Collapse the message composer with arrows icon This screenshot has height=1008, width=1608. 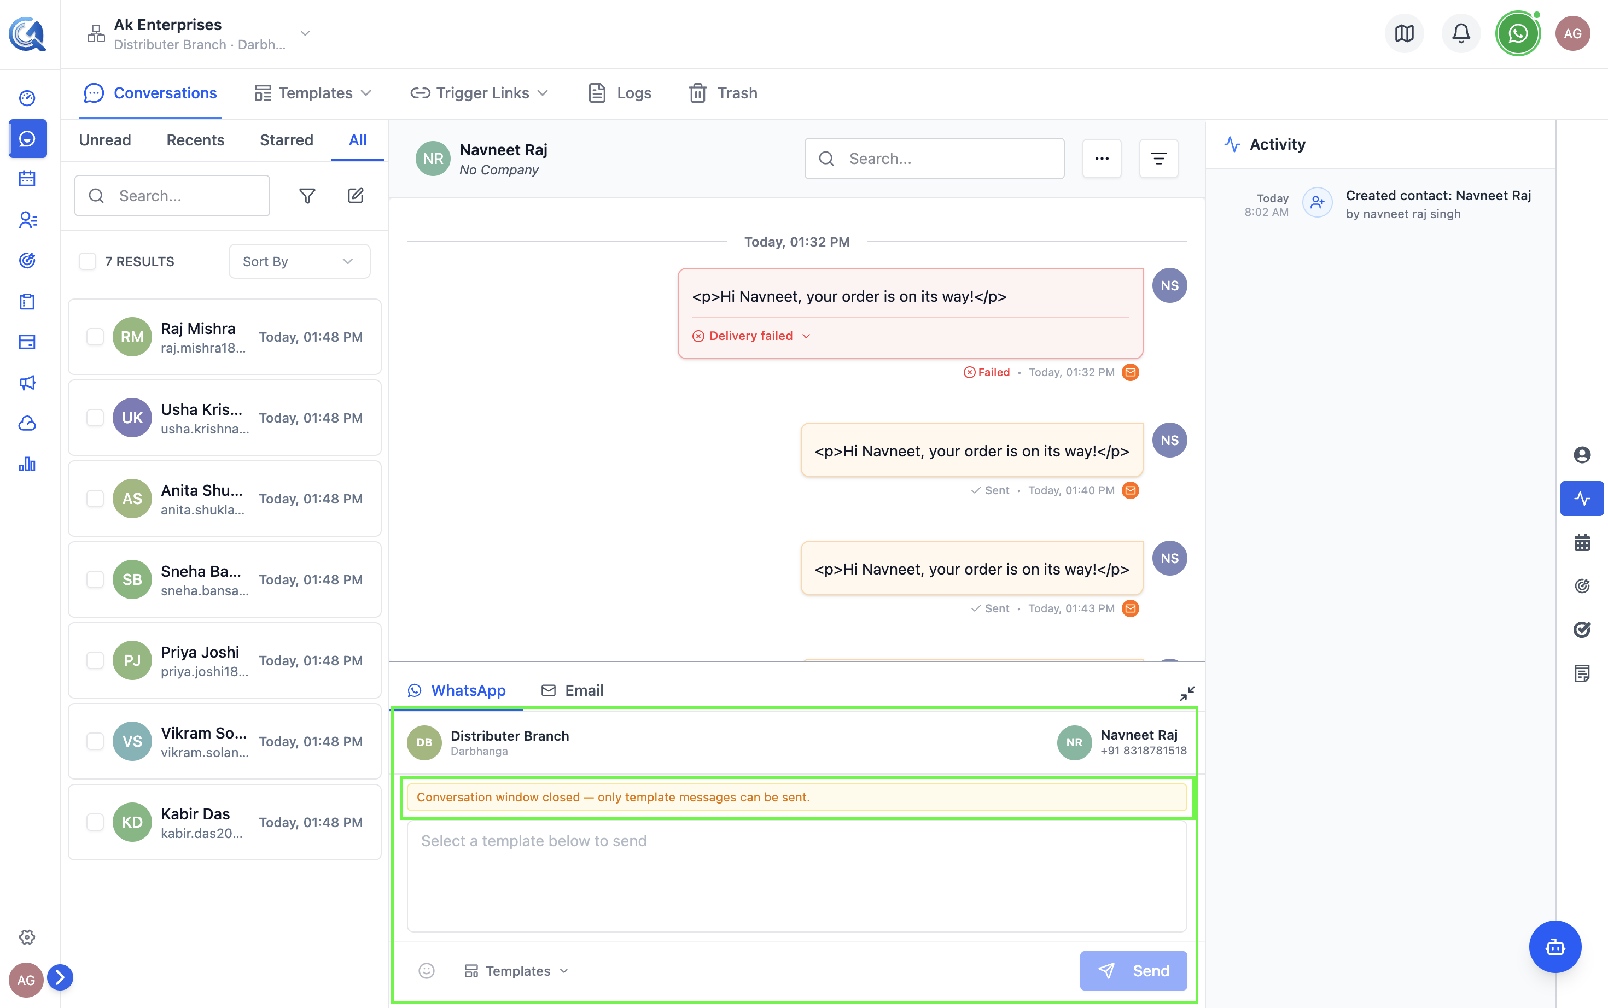tap(1187, 693)
